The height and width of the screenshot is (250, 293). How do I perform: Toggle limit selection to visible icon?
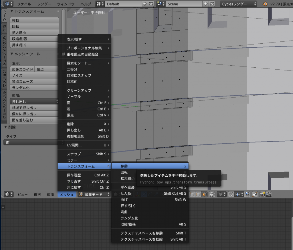point(212,194)
